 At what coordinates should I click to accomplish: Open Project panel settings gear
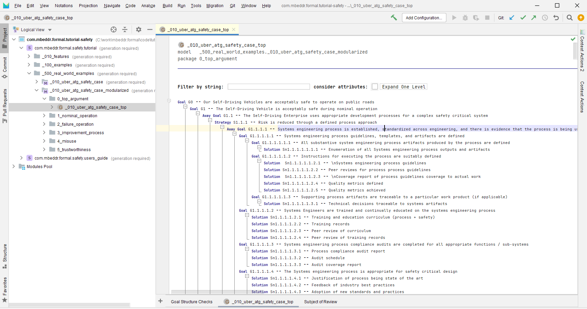coord(138,29)
